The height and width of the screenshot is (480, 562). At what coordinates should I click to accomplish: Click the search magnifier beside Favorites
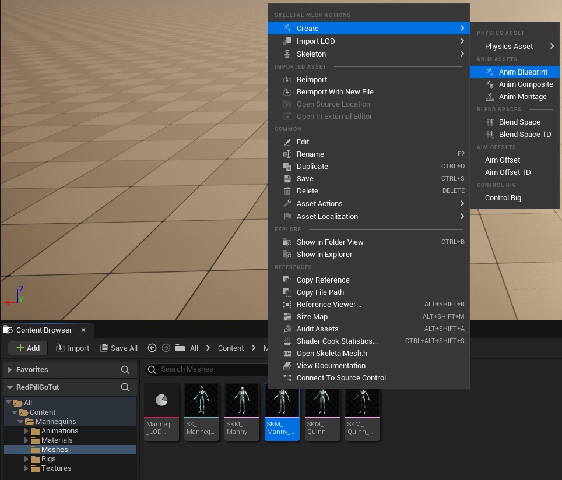[125, 370]
